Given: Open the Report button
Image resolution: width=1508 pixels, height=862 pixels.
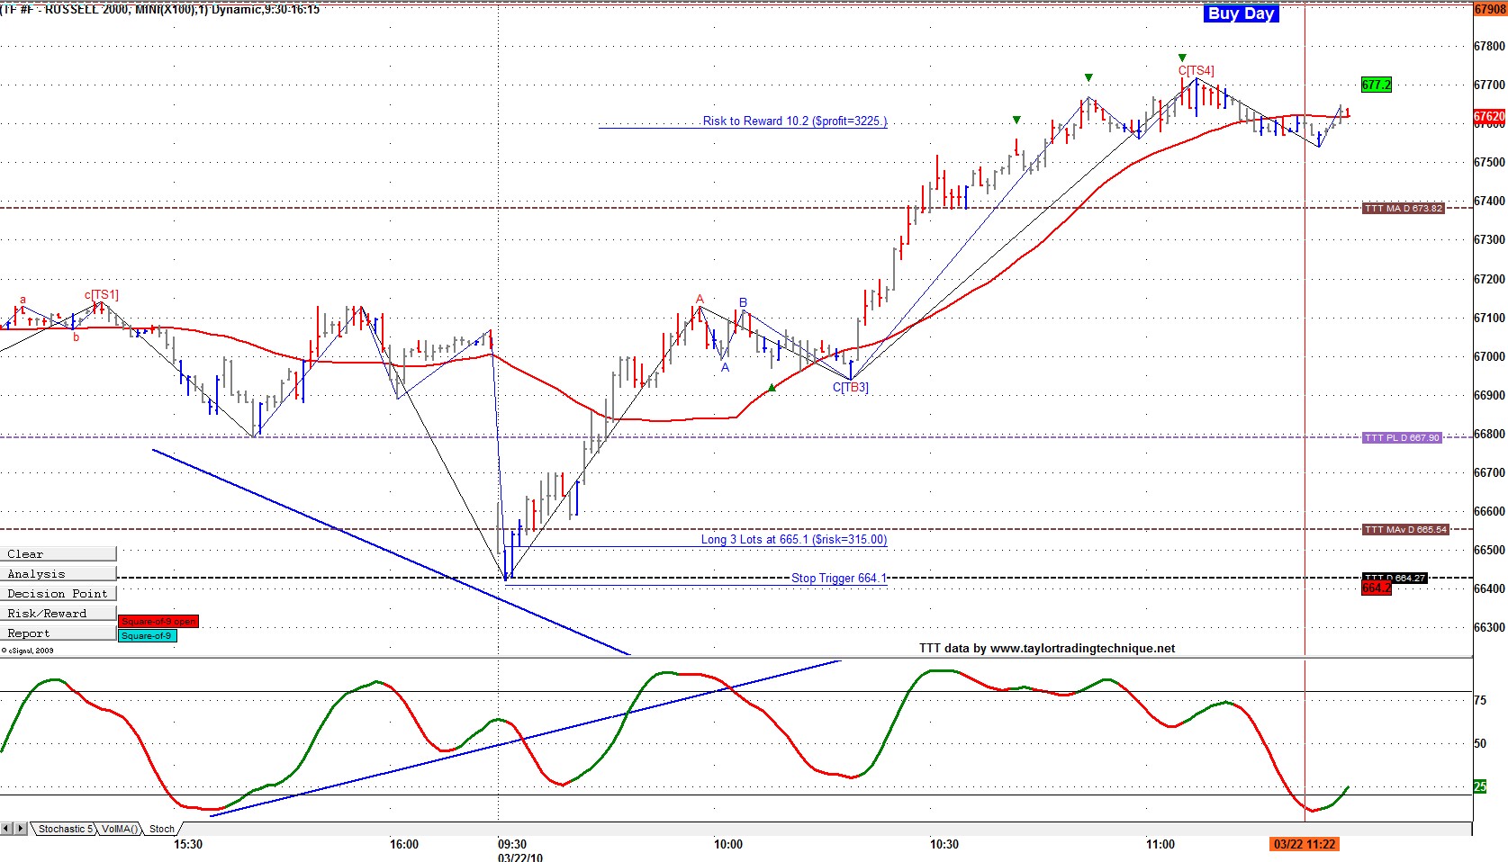Looking at the screenshot, I should [x=59, y=633].
